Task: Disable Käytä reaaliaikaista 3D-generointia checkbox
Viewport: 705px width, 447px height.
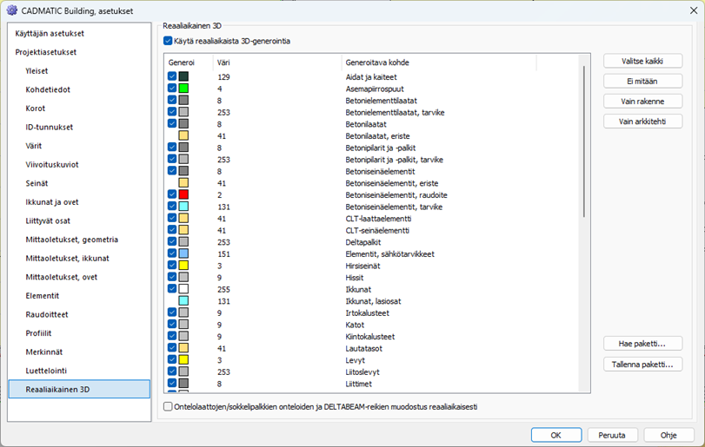Action: click(169, 41)
